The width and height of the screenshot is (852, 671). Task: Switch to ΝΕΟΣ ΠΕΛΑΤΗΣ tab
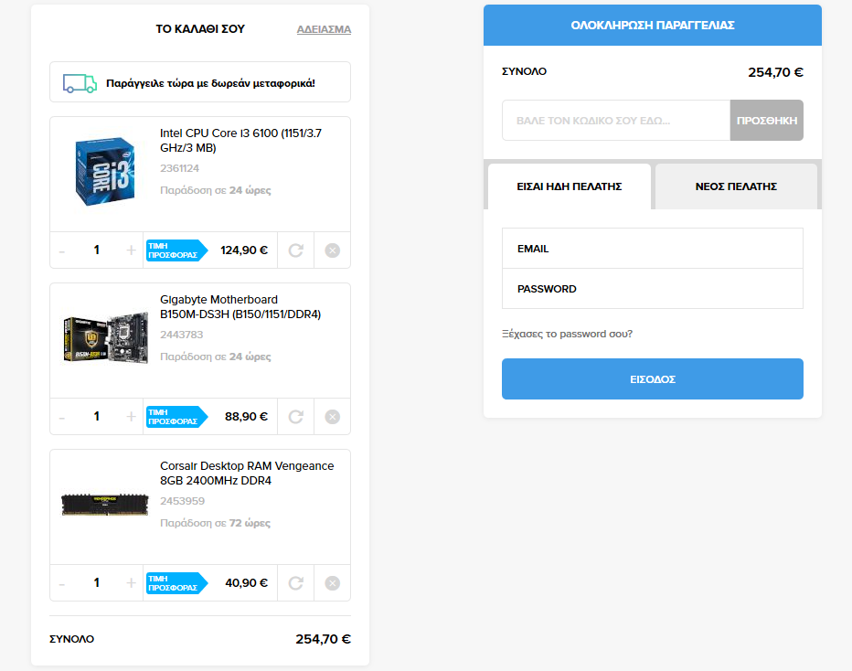(x=736, y=186)
